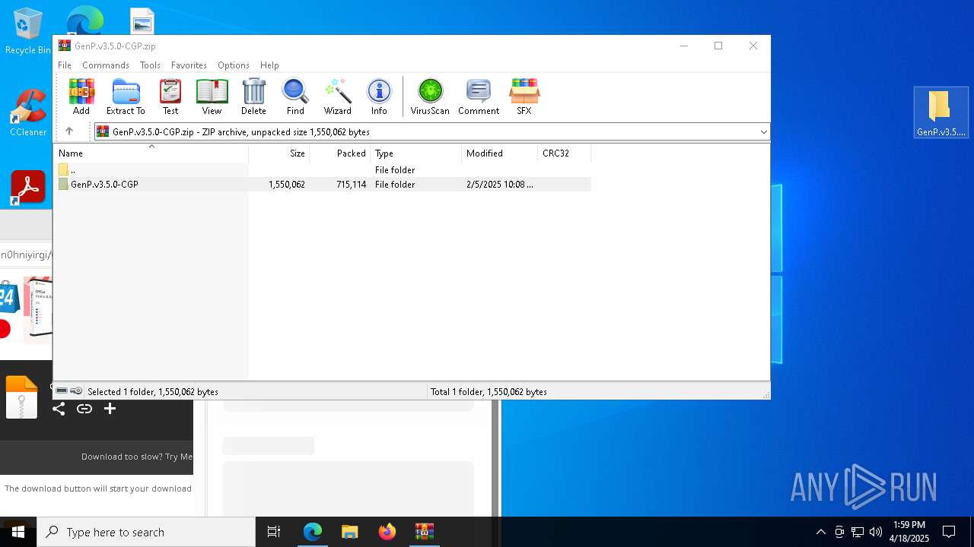This screenshot has height=547, width=974.
Task: Sort by Packed column header
Action: tap(340, 153)
